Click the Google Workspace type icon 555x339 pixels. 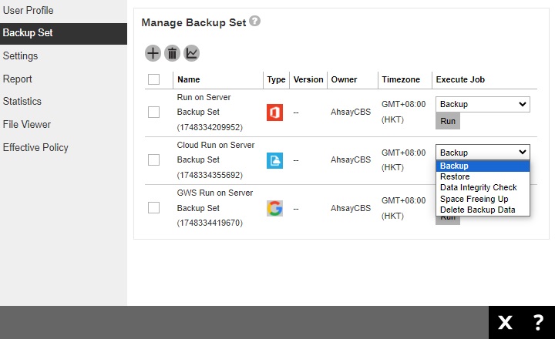[x=275, y=208]
